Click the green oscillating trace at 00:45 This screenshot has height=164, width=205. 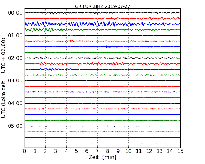click(102, 30)
